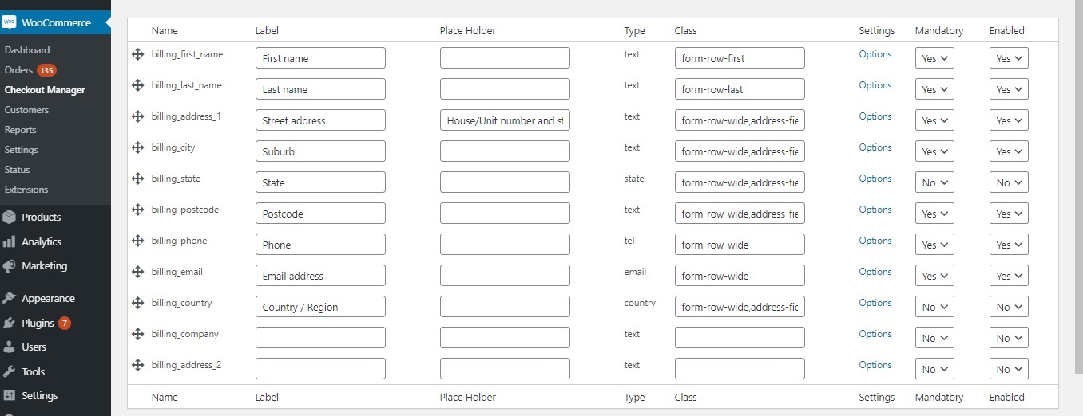The width and height of the screenshot is (1083, 416).
Task: Click the Settings sliders icon at sidebar bottom
Action: coord(10,395)
